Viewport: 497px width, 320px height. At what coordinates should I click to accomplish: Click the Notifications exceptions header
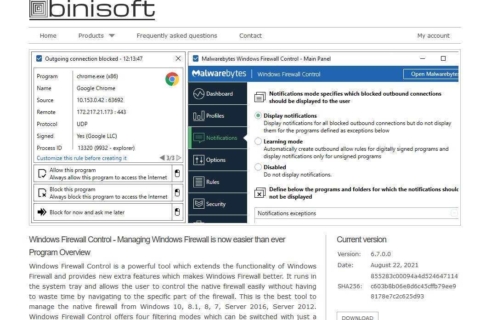(x=356, y=213)
